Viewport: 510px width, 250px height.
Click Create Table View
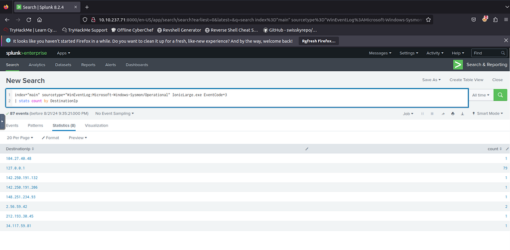pyautogui.click(x=466, y=80)
